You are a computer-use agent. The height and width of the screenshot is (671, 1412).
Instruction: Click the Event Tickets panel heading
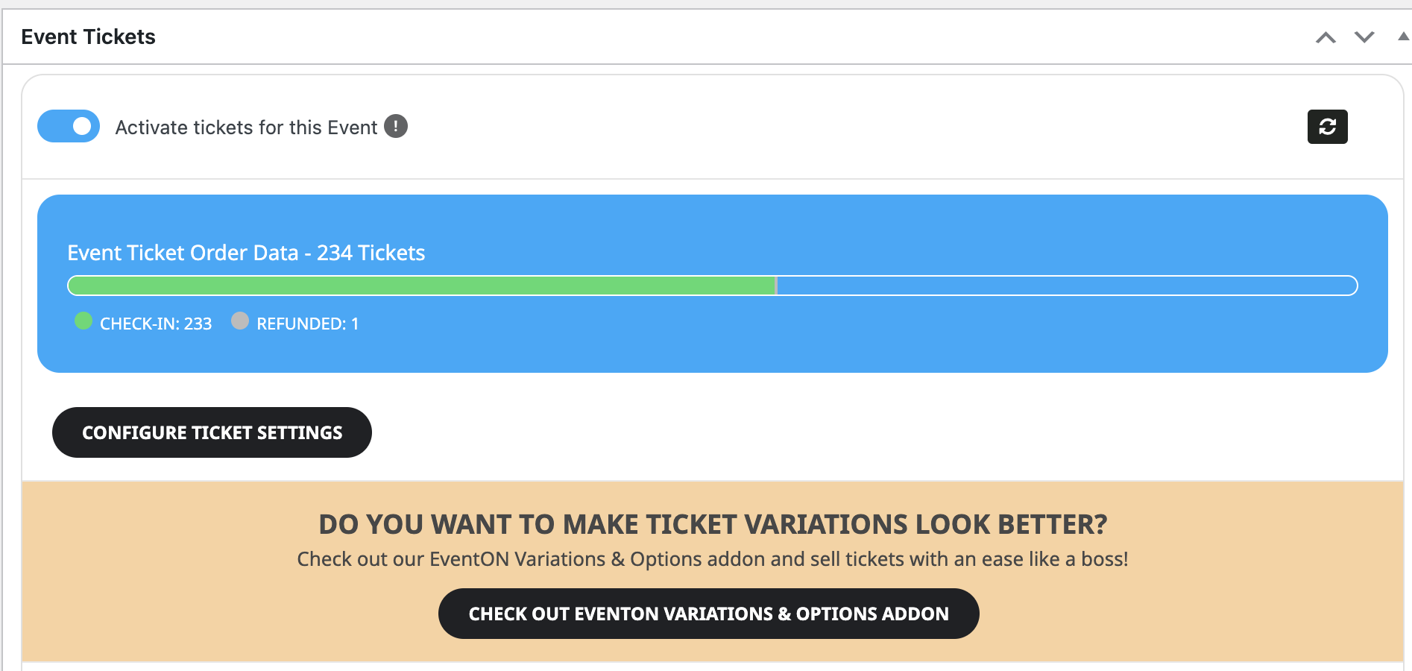point(88,37)
